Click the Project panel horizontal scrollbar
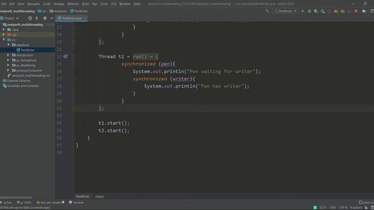 16,198
